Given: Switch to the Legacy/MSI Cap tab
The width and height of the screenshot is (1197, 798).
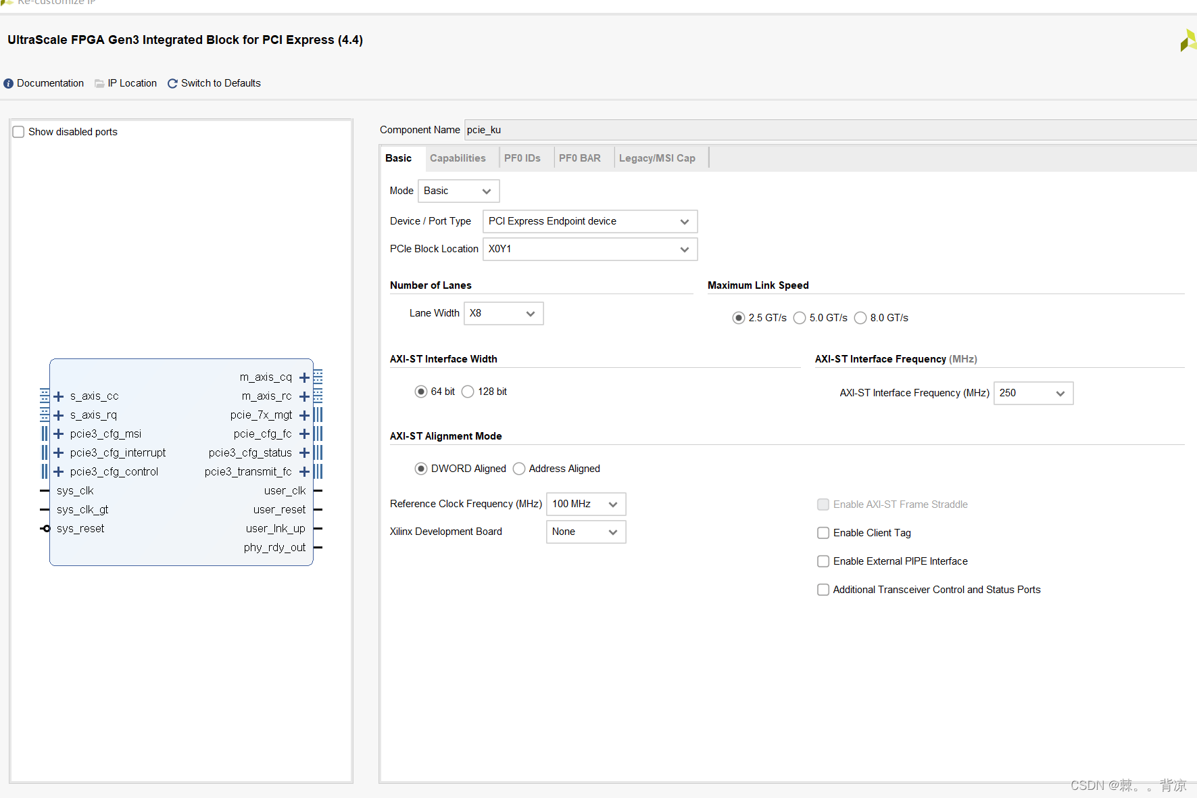Looking at the screenshot, I should coord(657,158).
